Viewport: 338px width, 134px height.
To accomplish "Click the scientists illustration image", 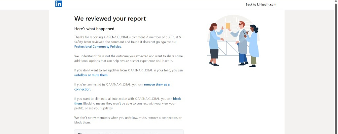I will 233,41.
